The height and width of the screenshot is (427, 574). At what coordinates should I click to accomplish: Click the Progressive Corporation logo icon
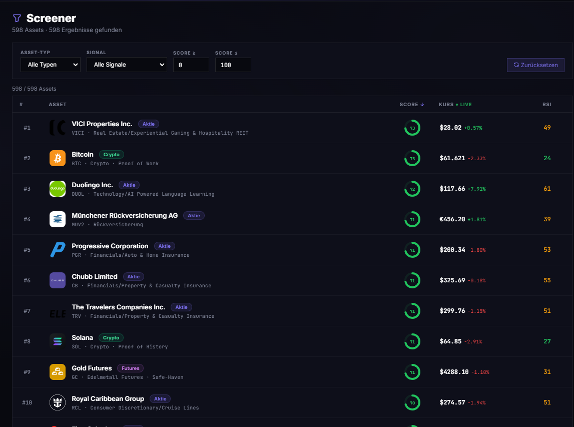(x=58, y=250)
